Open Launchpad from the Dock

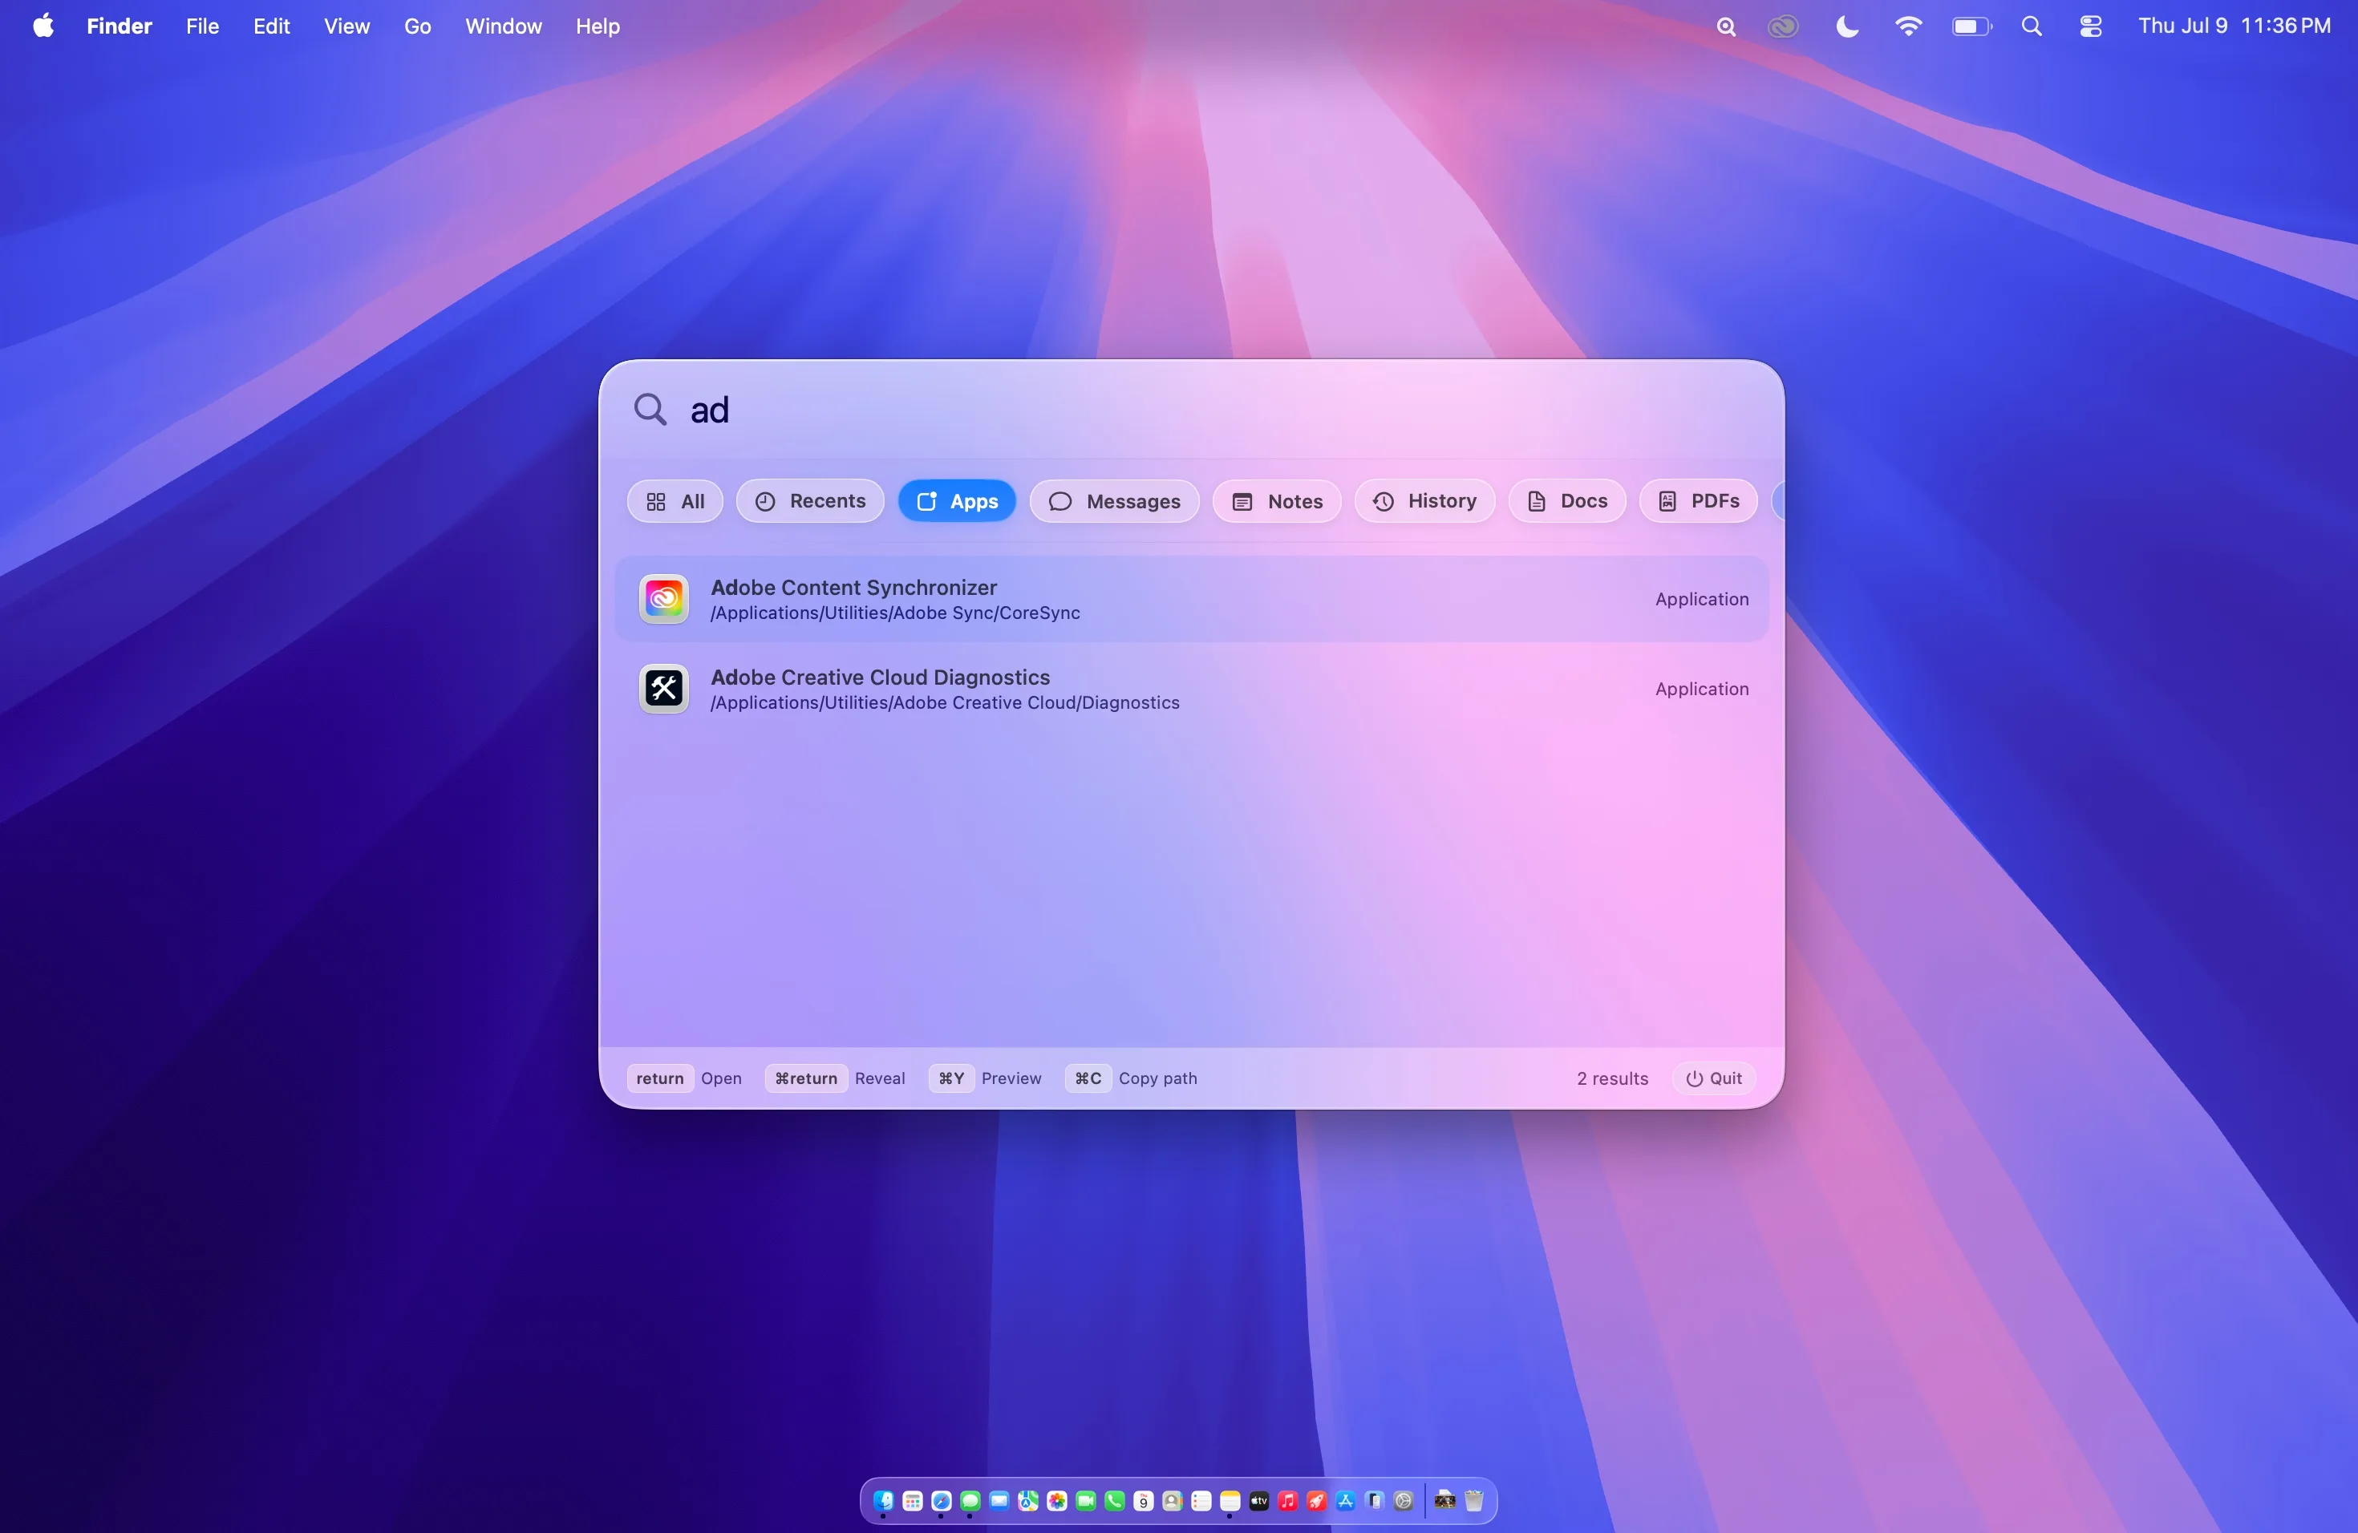pyautogui.click(x=913, y=1500)
